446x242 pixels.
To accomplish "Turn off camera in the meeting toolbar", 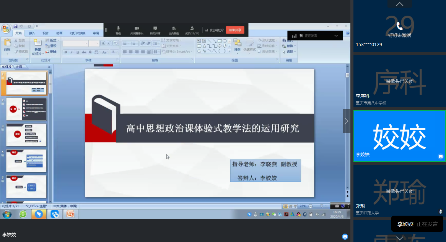I will [137, 30].
